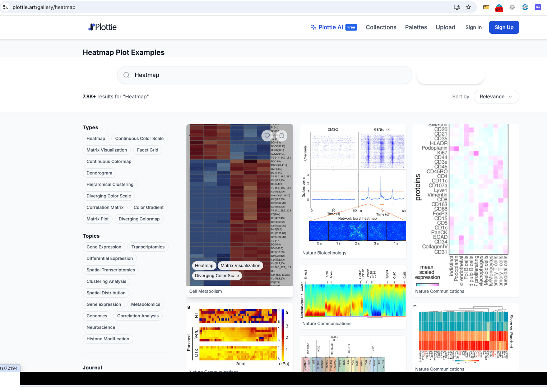Click the Heatmap search input field

264,75
